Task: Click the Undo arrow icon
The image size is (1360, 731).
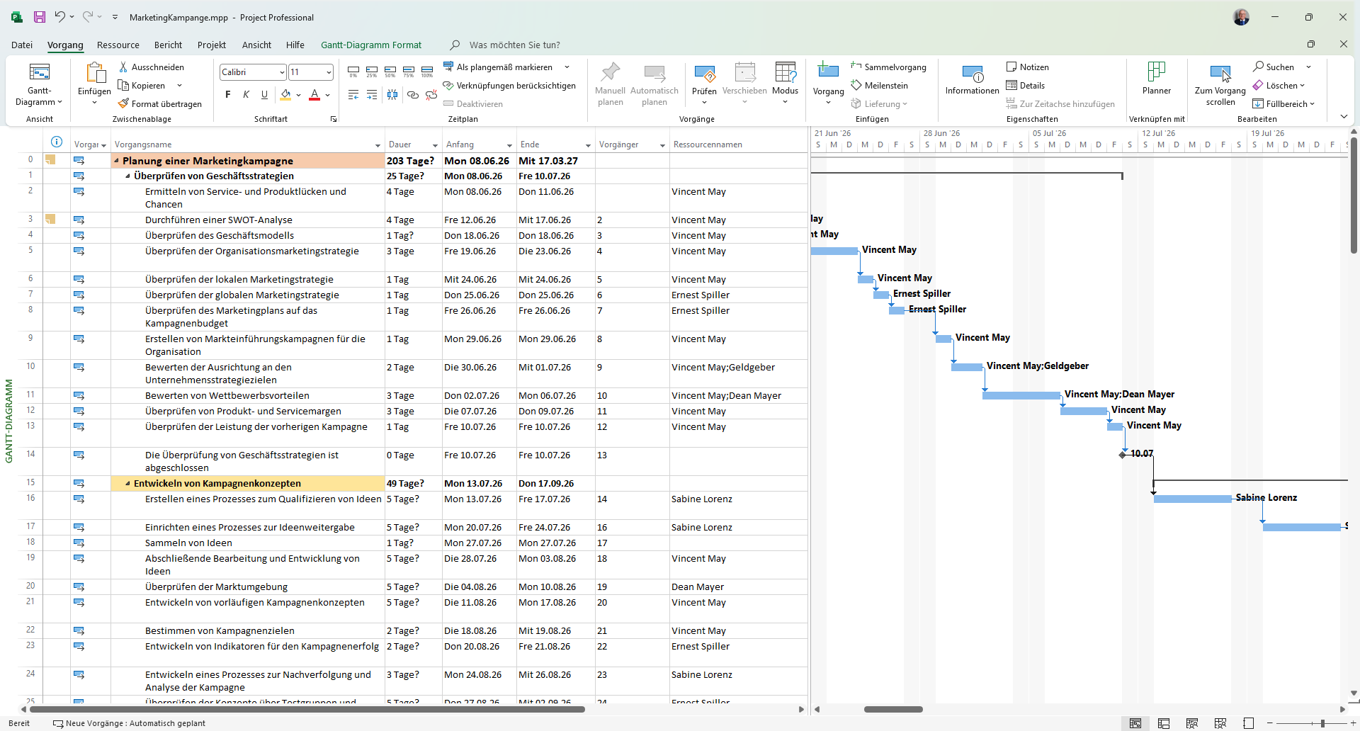Action: 60,17
